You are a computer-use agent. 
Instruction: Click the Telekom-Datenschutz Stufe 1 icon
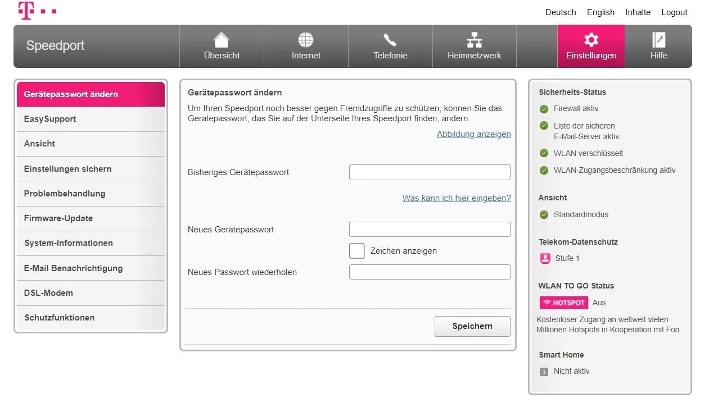545,258
